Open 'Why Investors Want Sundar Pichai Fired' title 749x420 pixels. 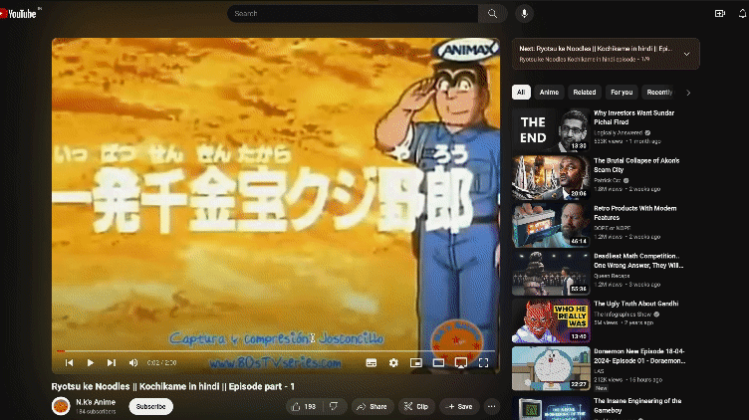[633, 117]
